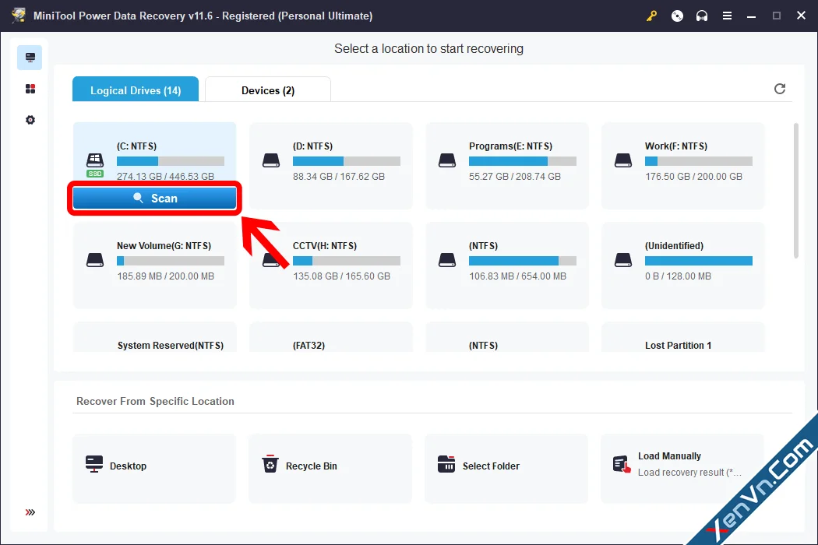Select the This PC sidebar icon
Viewport: 818px width, 545px height.
[x=30, y=58]
